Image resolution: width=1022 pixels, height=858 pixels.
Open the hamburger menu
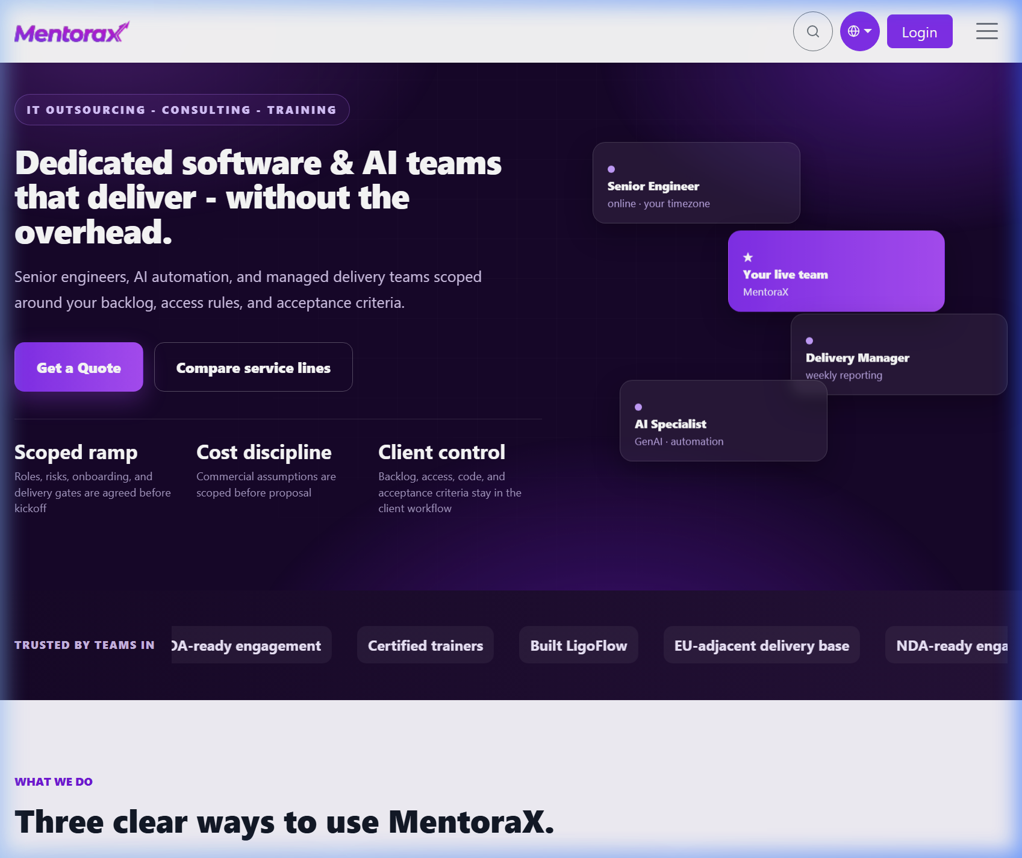pyautogui.click(x=986, y=31)
